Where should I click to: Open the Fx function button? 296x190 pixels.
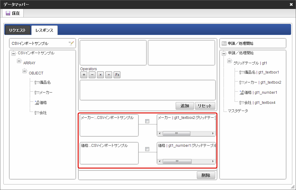pos(117,75)
